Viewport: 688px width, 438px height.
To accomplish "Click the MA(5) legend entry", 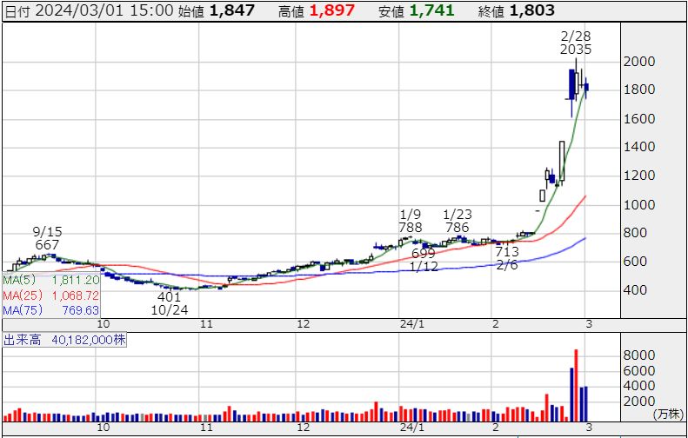I will pyautogui.click(x=51, y=281).
